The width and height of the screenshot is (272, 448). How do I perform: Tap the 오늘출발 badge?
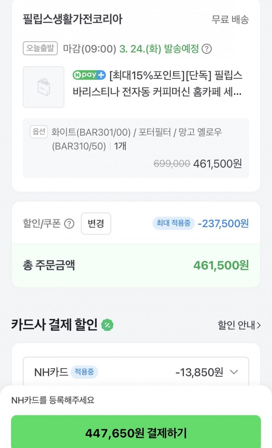point(40,48)
